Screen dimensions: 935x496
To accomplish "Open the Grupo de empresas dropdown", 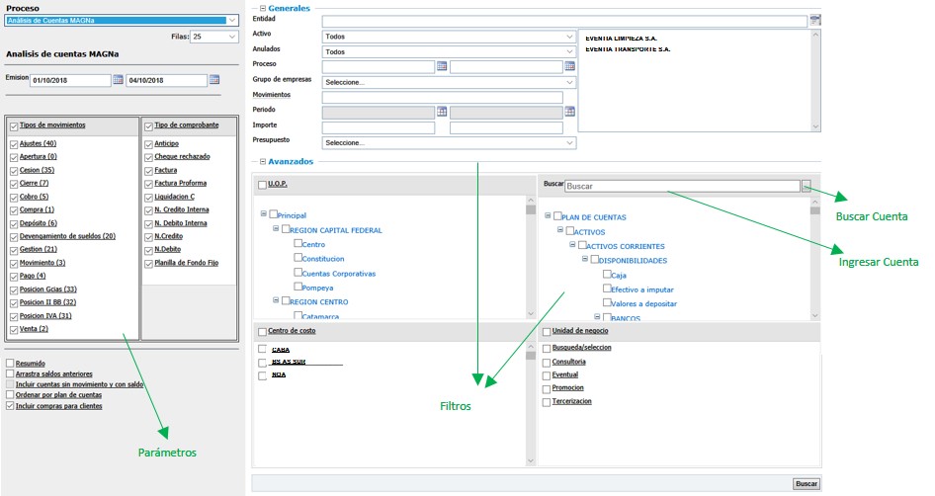I will click(450, 82).
